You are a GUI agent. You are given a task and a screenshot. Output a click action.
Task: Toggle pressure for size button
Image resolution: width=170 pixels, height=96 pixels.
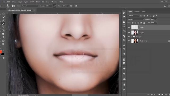[x=76, y=6]
